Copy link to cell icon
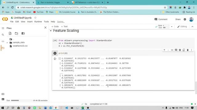 tap(172, 50)
